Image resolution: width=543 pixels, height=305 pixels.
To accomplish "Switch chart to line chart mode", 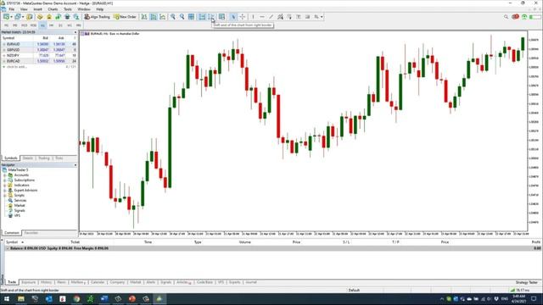I will (162, 17).
